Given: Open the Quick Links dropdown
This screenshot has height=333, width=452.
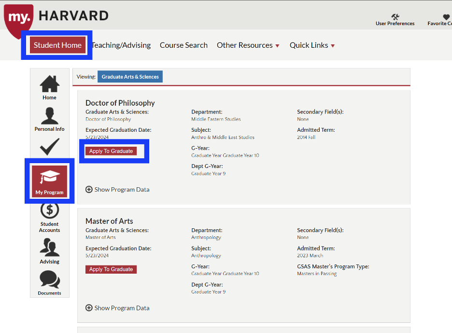Looking at the screenshot, I should click(312, 45).
